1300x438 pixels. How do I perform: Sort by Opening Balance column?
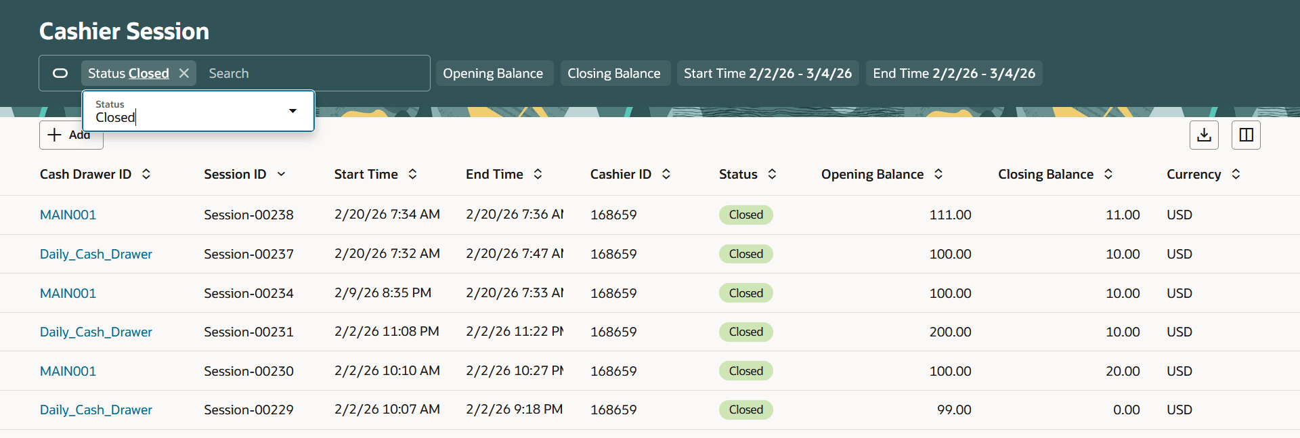[938, 174]
